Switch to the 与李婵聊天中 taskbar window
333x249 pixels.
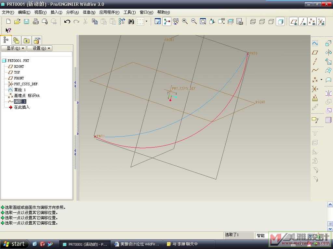[x=189, y=244]
